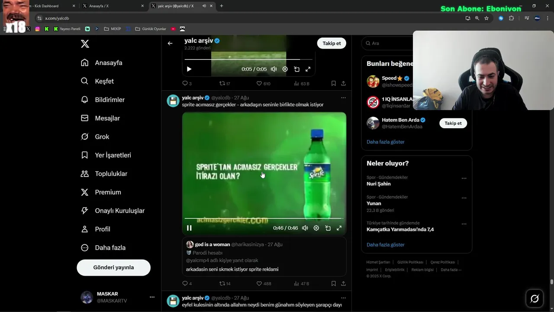554x312 pixels.
Task: Open Mesajlar in the sidebar
Action: [x=100, y=118]
